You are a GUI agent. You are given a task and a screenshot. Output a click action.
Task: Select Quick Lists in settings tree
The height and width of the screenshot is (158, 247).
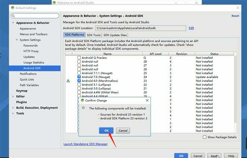click(x=27, y=79)
